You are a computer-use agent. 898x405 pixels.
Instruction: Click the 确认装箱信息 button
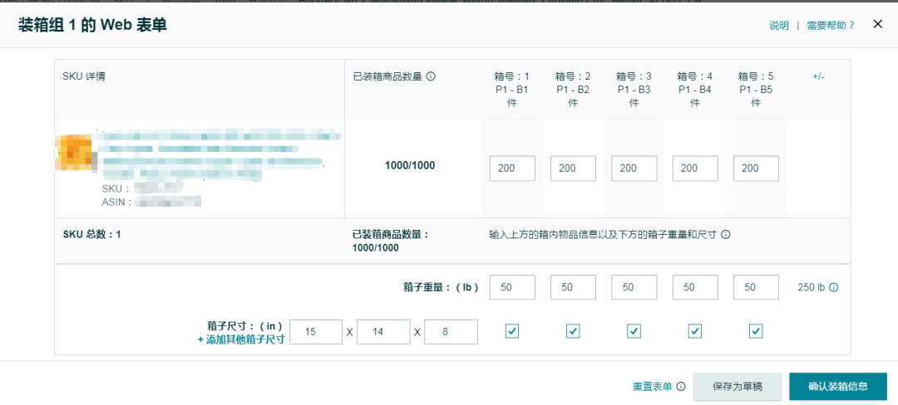pos(837,387)
